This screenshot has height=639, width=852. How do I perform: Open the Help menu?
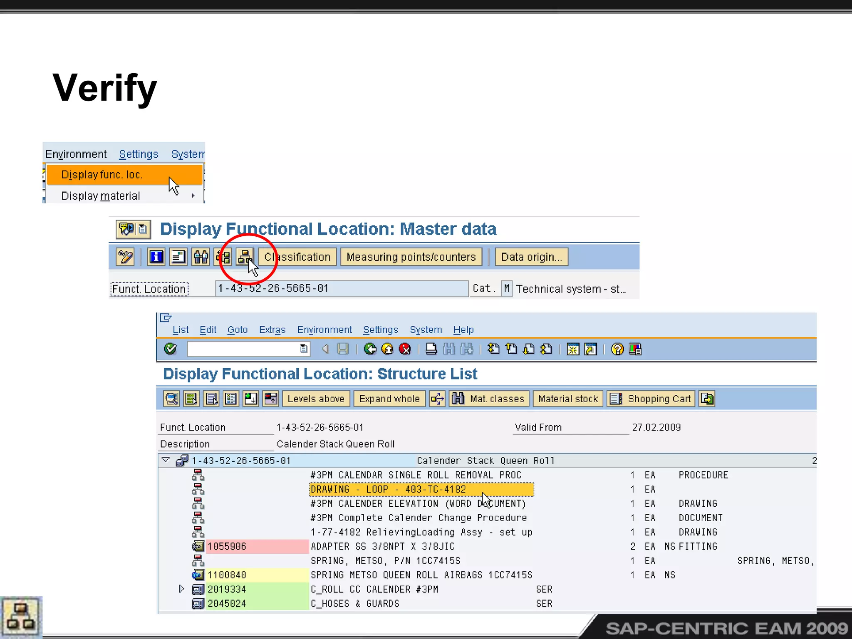463,329
